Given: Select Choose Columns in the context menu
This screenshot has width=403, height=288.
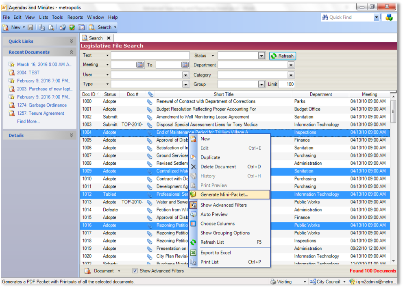Looking at the screenshot, I should 229,224.
